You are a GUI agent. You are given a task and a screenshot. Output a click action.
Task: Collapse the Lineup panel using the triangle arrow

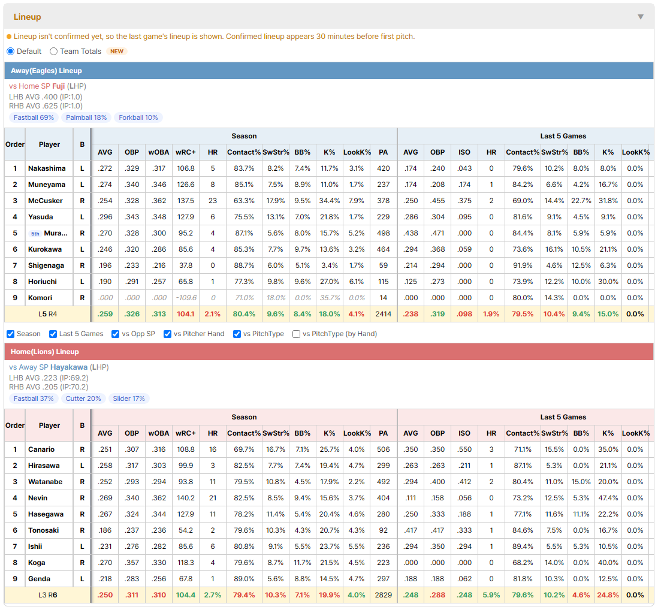641,17
